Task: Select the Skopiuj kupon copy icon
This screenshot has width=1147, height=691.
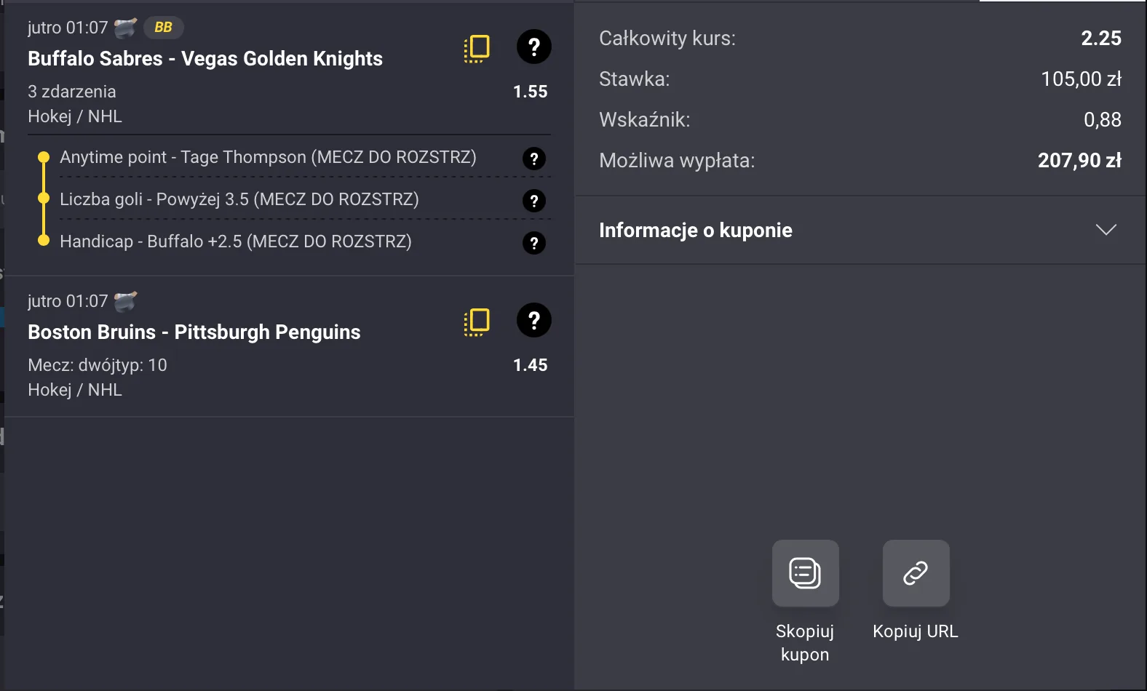Action: pos(804,573)
